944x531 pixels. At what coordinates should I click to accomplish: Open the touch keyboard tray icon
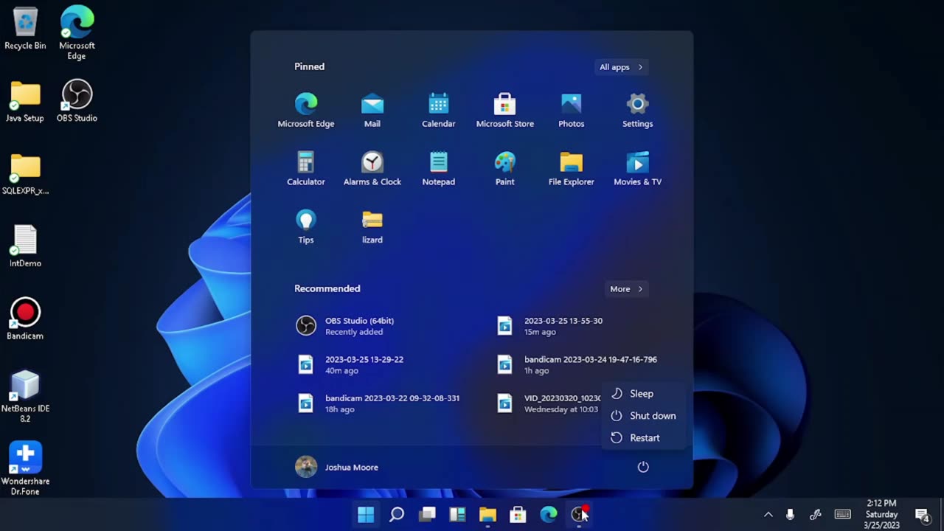click(x=842, y=514)
